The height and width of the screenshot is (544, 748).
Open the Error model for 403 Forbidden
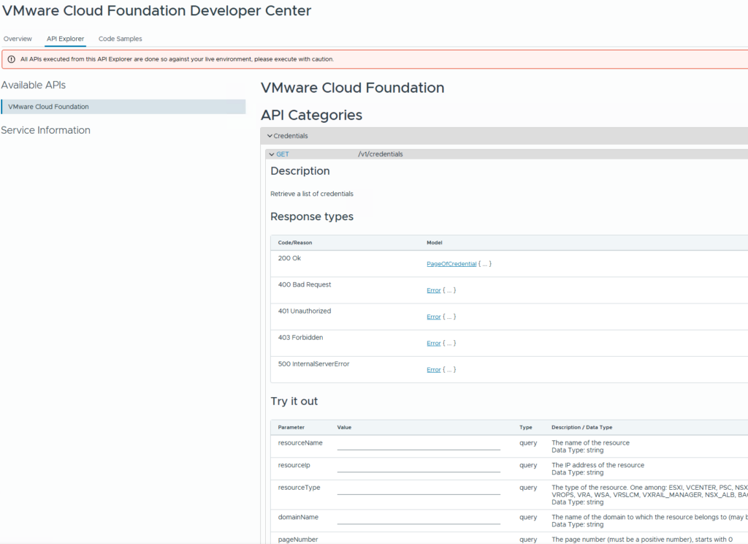[x=434, y=342]
